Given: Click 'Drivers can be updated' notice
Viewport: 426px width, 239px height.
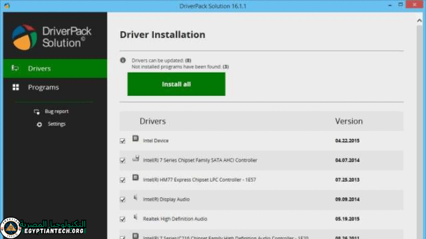Looking at the screenshot, I should [x=161, y=60].
